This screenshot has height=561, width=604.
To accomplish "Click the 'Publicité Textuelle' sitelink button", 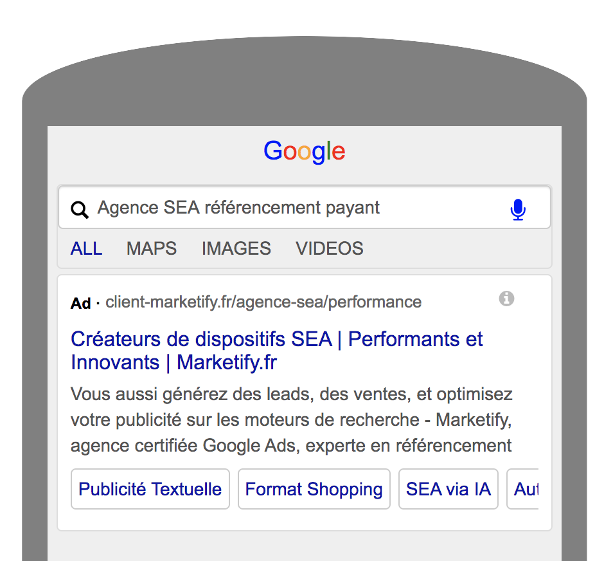I will 150,489.
